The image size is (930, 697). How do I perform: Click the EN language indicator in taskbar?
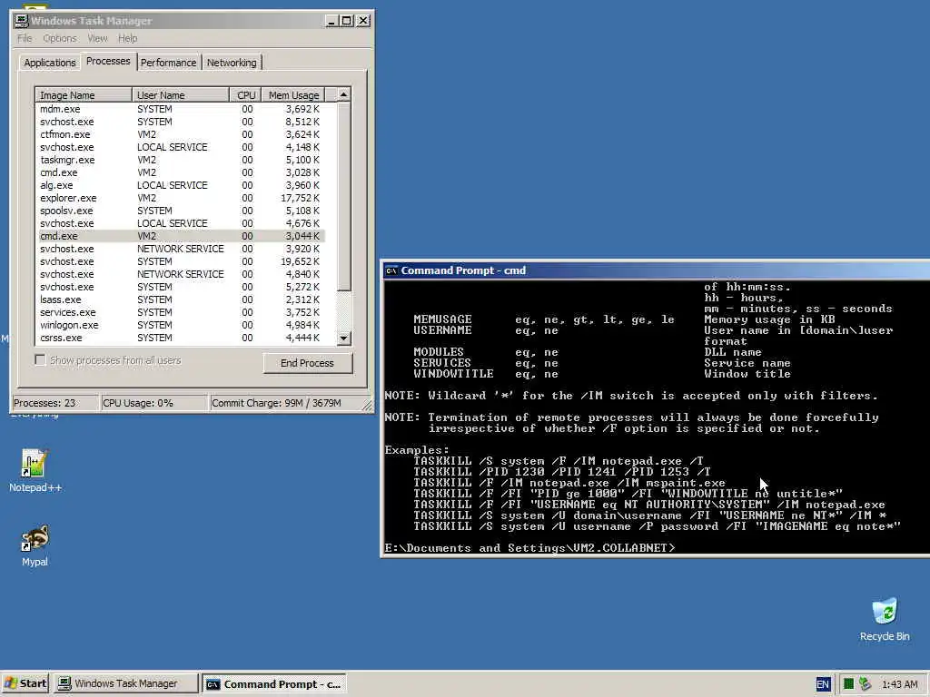(823, 684)
